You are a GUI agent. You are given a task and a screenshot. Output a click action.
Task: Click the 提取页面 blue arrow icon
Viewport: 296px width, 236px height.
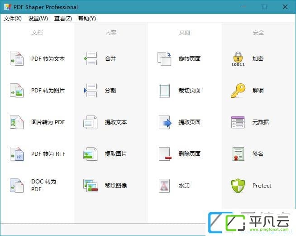165,122
